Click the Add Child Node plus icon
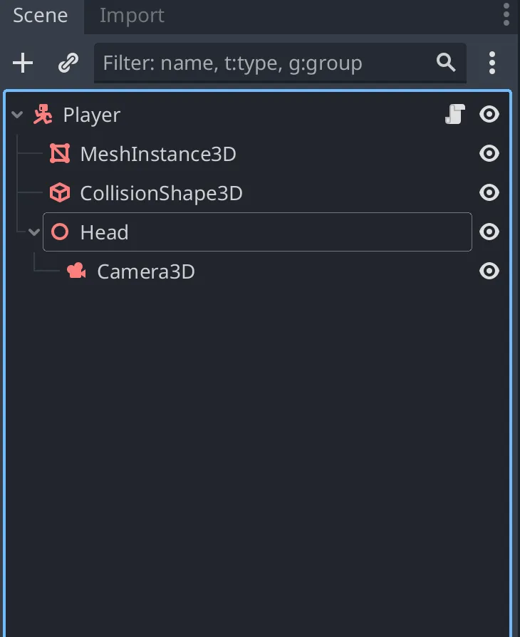The width and height of the screenshot is (520, 637). point(23,63)
